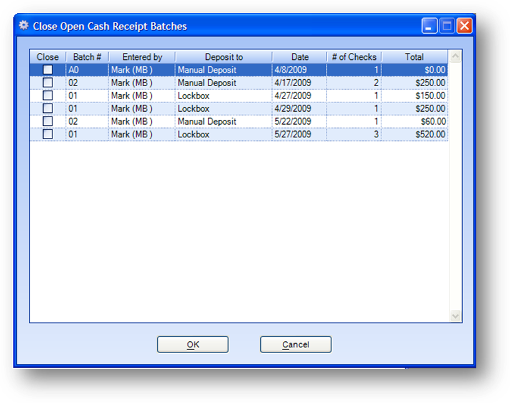Sort by Close column header
Screen dimensions: 510x403
tap(48, 57)
